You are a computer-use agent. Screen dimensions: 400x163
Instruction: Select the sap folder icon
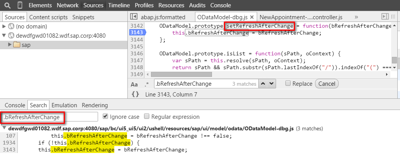click(x=16, y=45)
